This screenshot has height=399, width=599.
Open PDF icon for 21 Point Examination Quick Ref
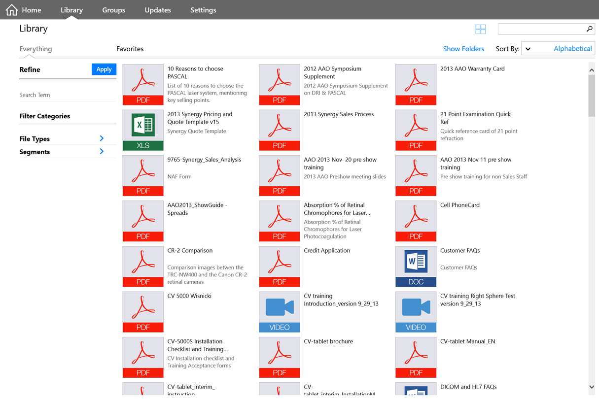[x=416, y=130]
